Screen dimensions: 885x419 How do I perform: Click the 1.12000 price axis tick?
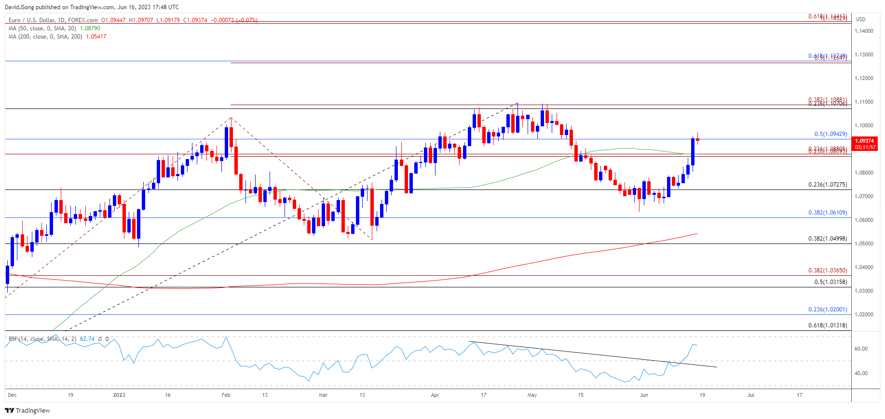pos(864,78)
